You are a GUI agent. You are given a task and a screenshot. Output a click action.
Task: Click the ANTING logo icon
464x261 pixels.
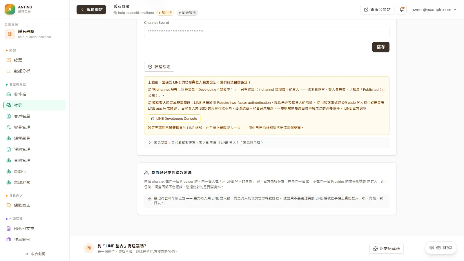coord(10,9)
